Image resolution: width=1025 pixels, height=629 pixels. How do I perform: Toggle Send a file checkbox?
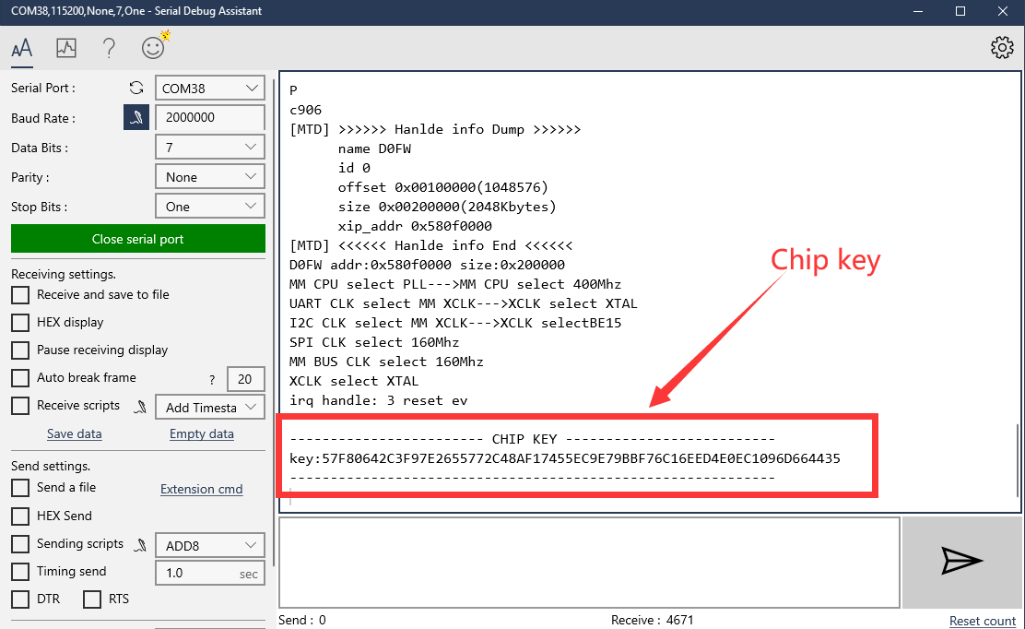click(x=20, y=488)
